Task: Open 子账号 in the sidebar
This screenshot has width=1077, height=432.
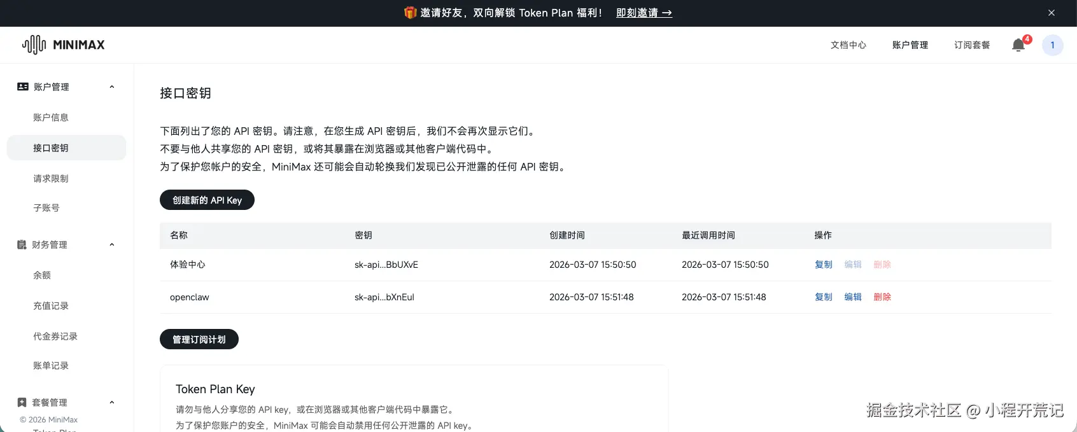Action: pos(46,207)
